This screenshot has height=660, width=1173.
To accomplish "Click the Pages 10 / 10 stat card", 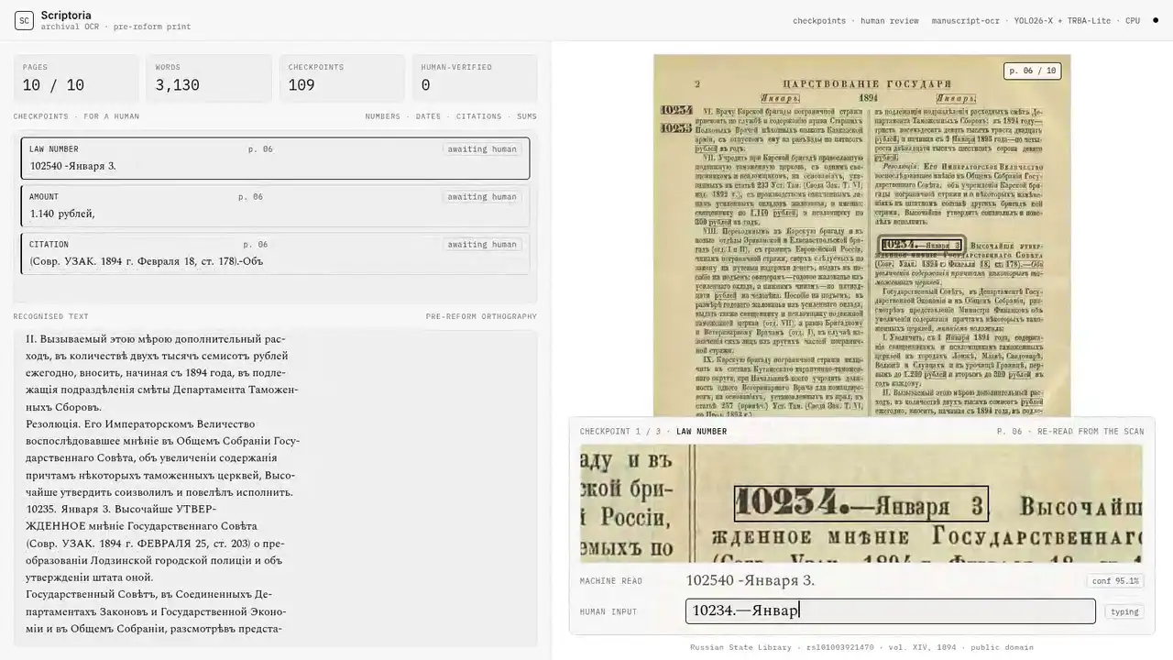I will [x=76, y=78].
